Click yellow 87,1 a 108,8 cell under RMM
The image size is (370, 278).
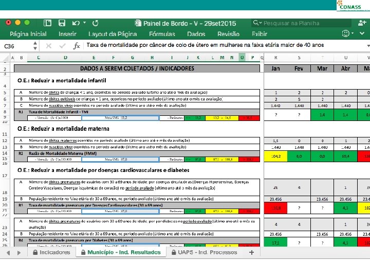[222, 159]
